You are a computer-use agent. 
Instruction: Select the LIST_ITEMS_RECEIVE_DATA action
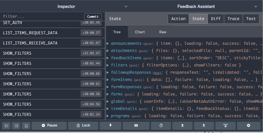coord(52,43)
